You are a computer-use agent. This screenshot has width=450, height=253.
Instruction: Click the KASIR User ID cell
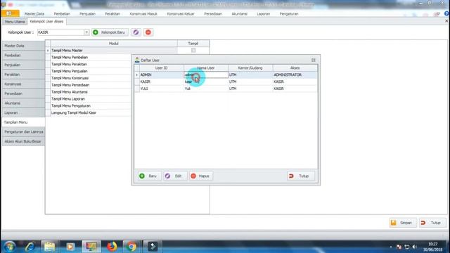pos(162,82)
